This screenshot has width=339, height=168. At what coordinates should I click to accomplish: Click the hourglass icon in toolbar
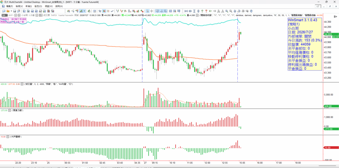coord(194,11)
